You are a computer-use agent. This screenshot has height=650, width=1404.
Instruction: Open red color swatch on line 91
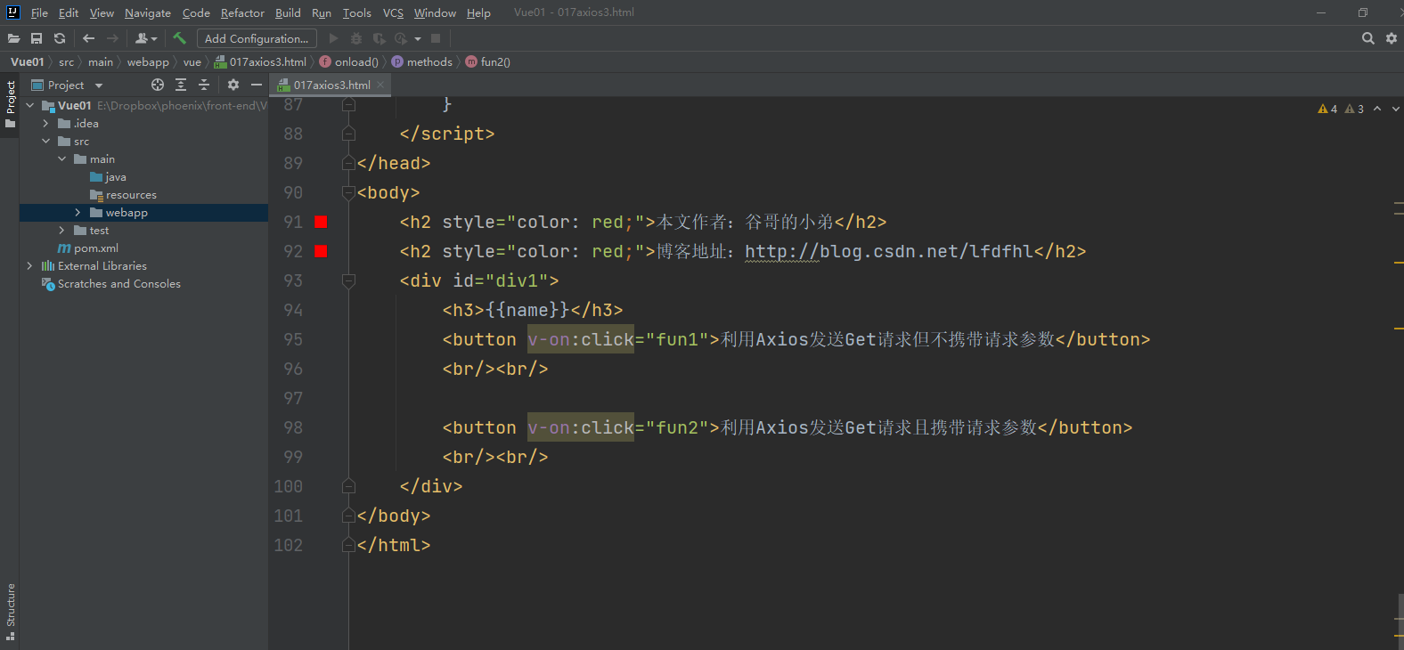(322, 222)
